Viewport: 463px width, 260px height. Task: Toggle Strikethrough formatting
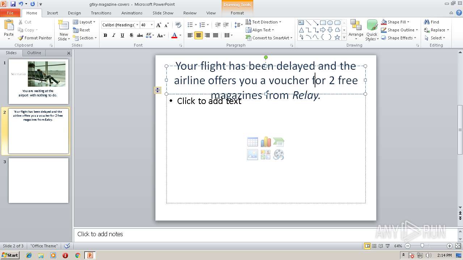click(140, 35)
